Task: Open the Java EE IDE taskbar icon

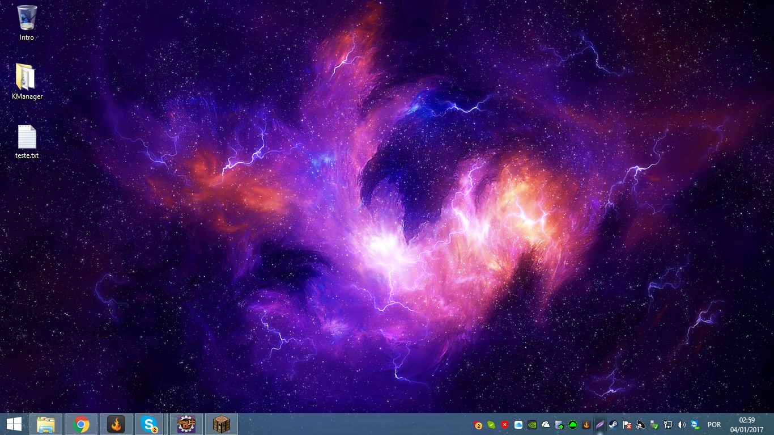Action: click(x=186, y=424)
